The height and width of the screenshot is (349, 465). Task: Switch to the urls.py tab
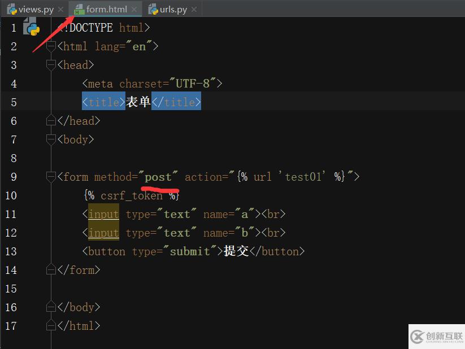coord(173,10)
